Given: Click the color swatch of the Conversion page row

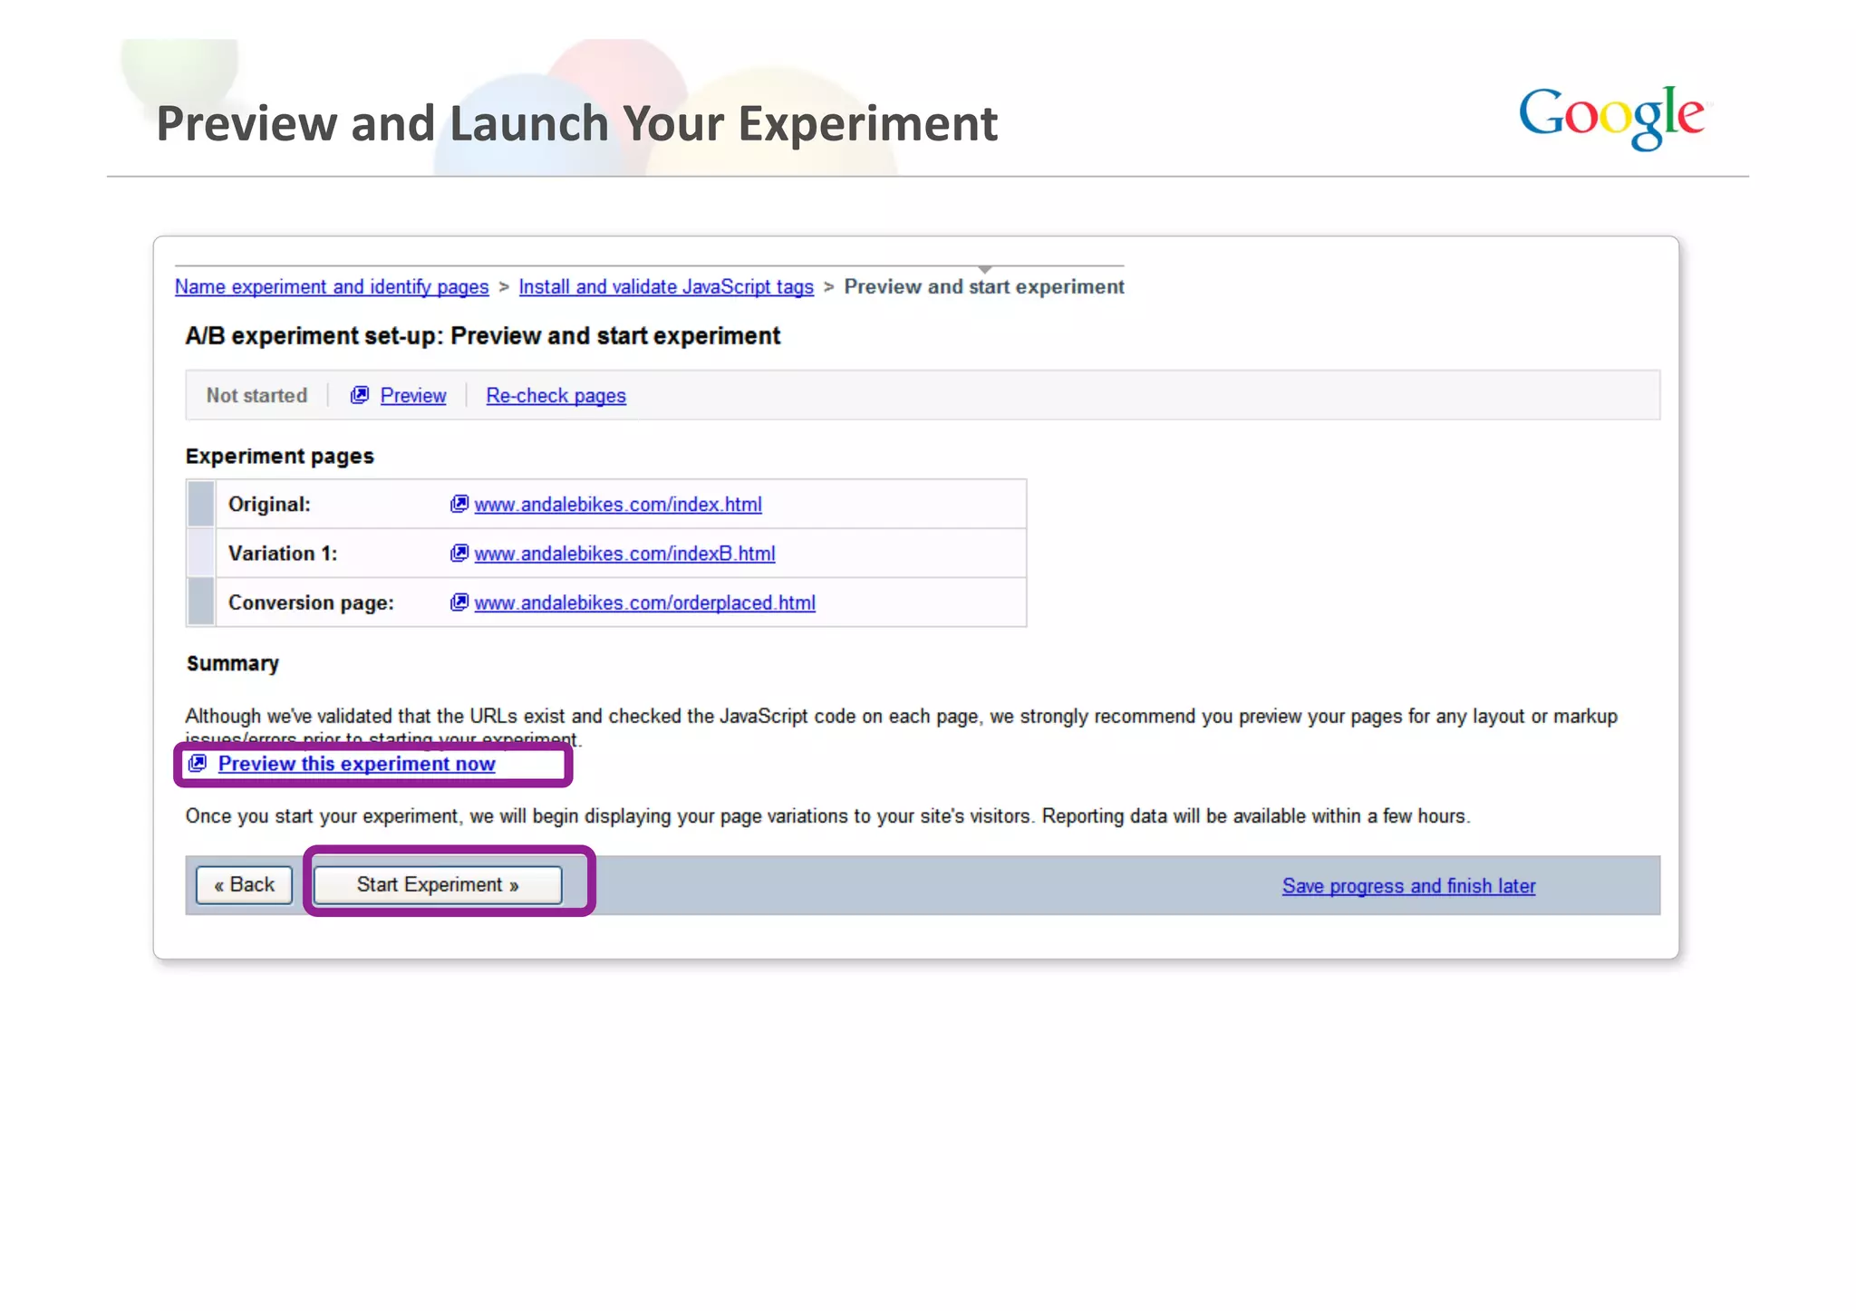Looking at the screenshot, I should (x=201, y=602).
